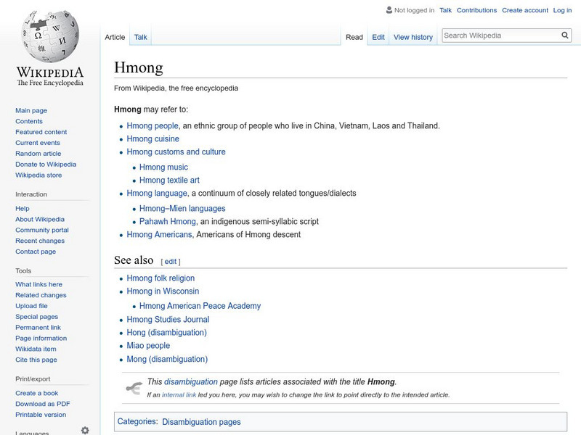Open the Help link
Image resolution: width=581 pixels, height=435 pixels.
[23, 208]
